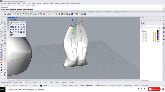The width and height of the screenshot is (165, 92).
Task: Click the display monitor icon on right strip
Action: click(x=164, y=28)
